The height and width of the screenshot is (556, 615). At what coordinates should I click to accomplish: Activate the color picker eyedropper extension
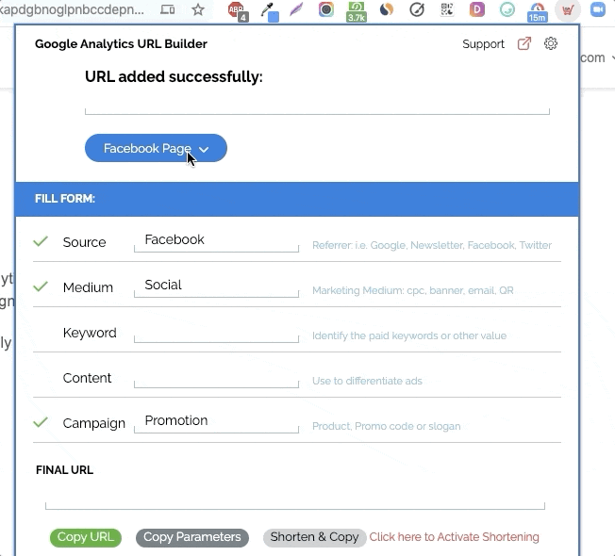[269, 11]
